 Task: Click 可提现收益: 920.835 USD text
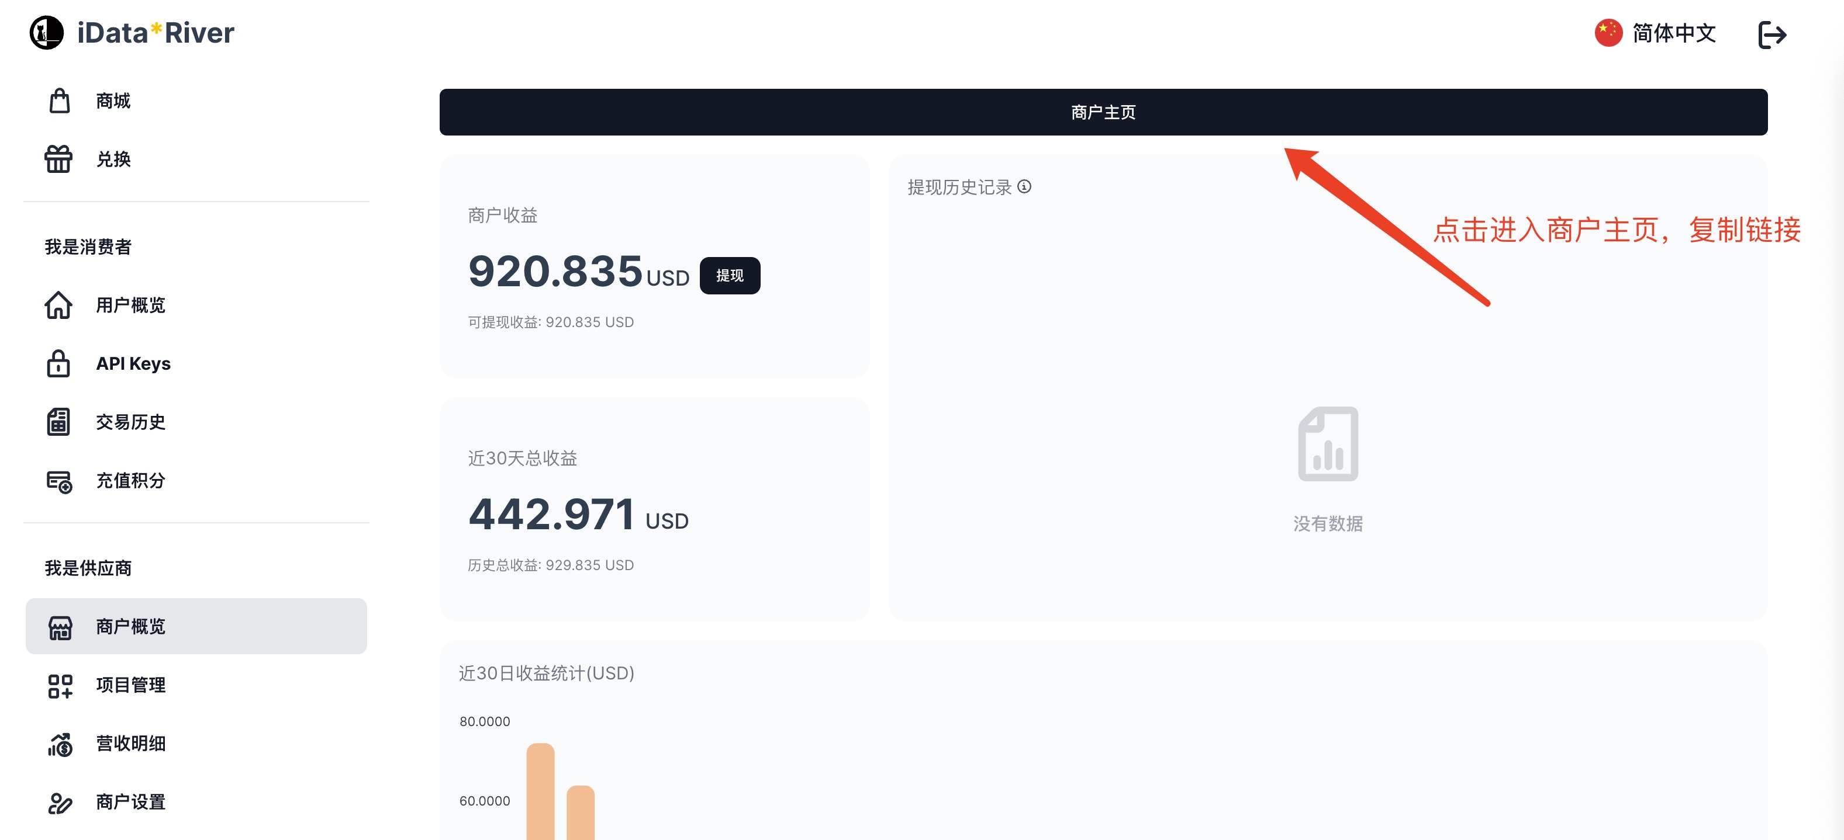pyautogui.click(x=551, y=322)
